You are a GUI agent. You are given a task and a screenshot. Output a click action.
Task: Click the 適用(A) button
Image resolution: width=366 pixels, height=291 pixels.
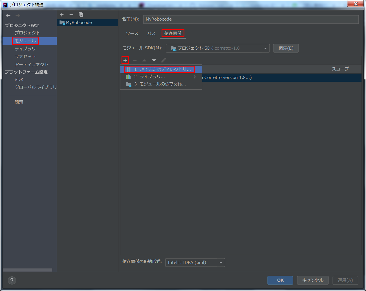click(x=345, y=280)
